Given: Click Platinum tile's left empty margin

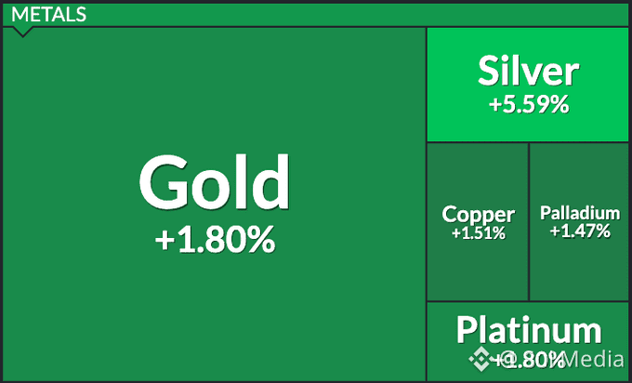Looking at the screenshot, I should (441, 343).
